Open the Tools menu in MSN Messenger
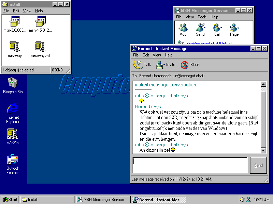Screen dimensions: 273x204 coord(202,17)
